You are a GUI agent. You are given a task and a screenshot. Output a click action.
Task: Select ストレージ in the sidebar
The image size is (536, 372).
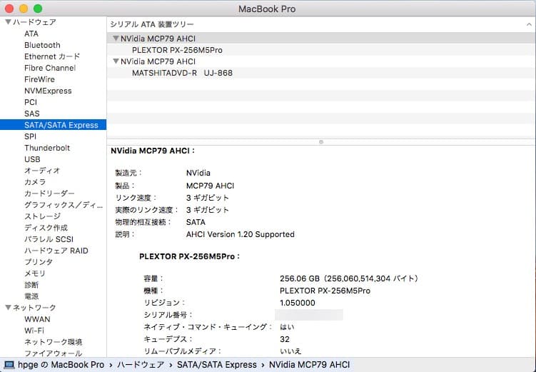click(42, 216)
